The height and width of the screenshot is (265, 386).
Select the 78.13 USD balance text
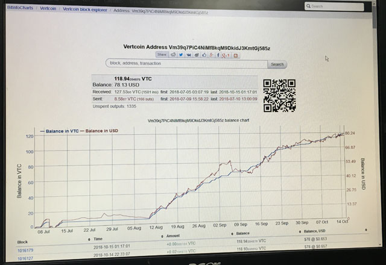pos(127,85)
